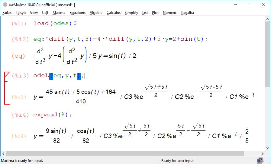
Task: Click the 9 sin(t)/82 term in %o4
Action: click(x=56, y=136)
